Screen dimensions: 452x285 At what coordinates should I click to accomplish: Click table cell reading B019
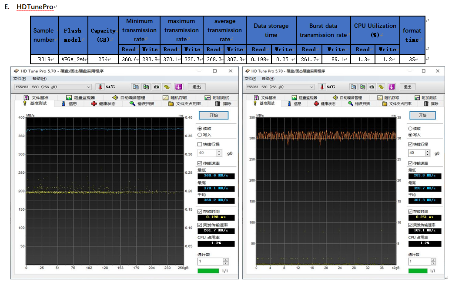coord(44,60)
